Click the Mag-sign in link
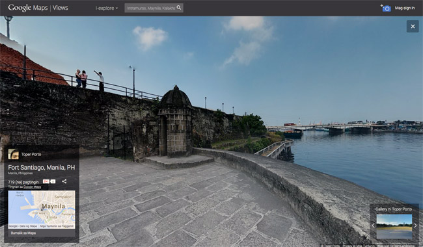The height and width of the screenshot is (247, 423). point(405,8)
